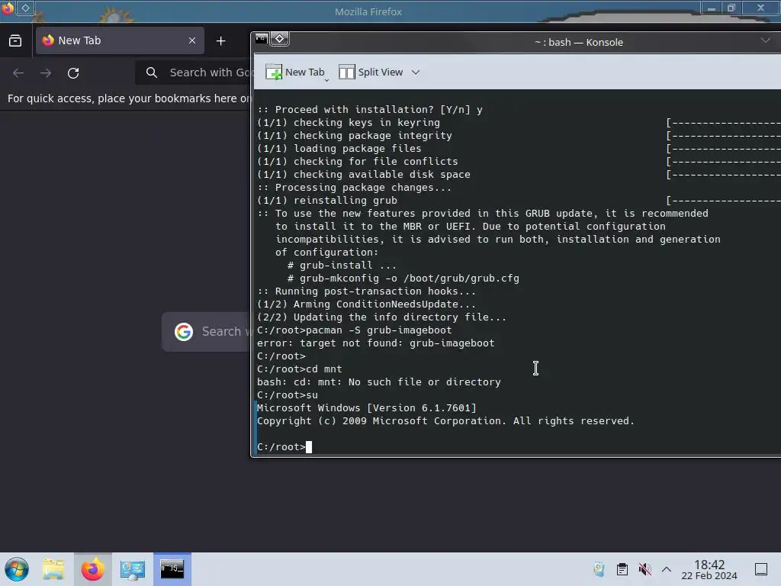
Task: Click the 'grub-mkconfig -o /boot/grub/grub.cfg' line
Action: (403, 279)
